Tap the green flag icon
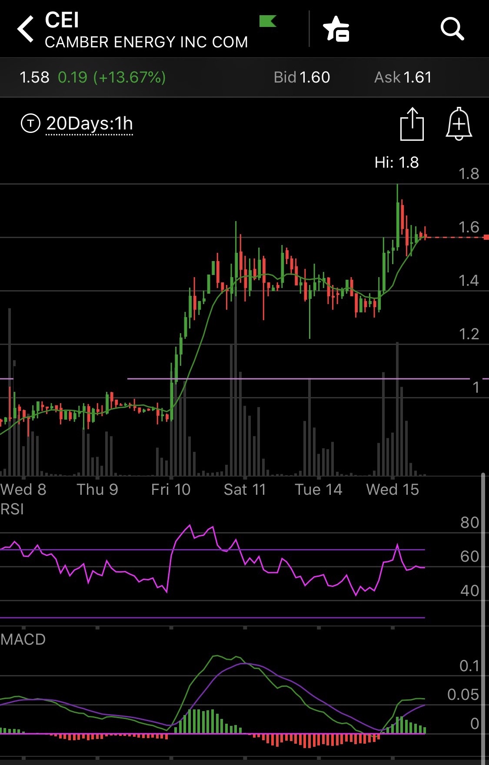Screen dimensions: 489x765 tap(268, 21)
